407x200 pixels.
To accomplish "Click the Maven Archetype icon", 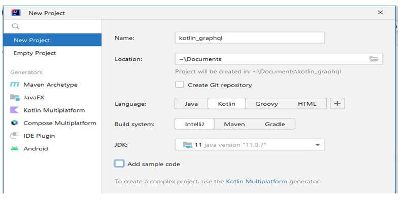I will click(x=15, y=85).
